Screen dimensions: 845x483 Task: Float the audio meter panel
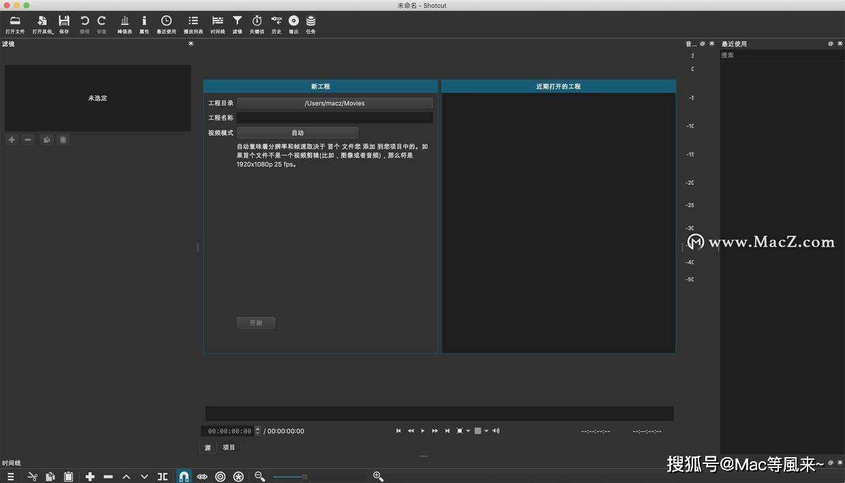[703, 44]
